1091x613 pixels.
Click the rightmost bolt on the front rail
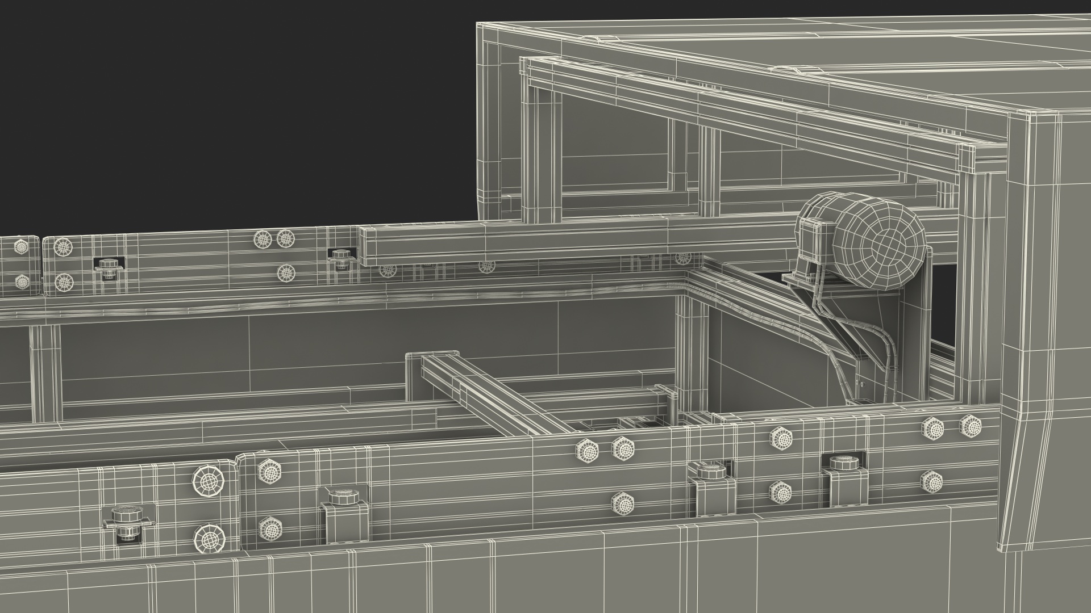pyautogui.click(x=971, y=426)
